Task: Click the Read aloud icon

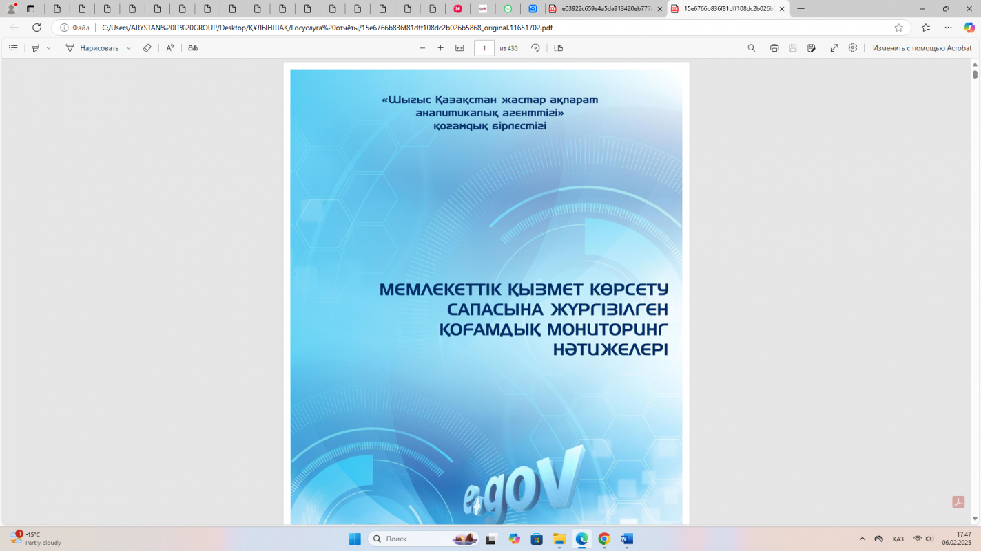Action: (x=170, y=48)
